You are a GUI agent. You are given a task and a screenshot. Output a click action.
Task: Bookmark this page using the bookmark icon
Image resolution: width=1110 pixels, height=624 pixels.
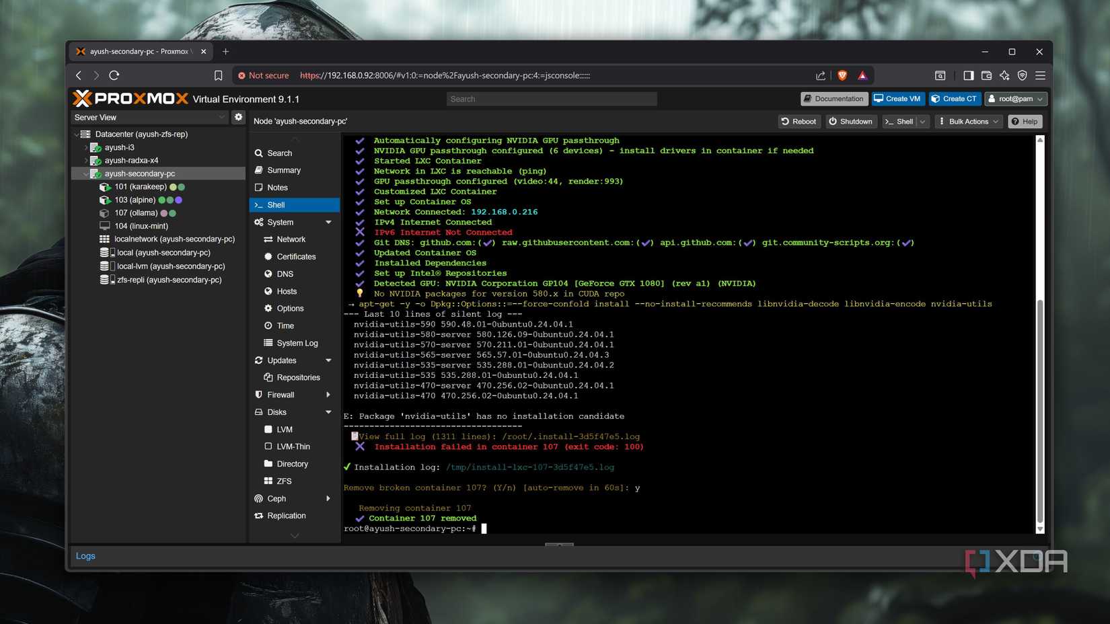(x=218, y=75)
